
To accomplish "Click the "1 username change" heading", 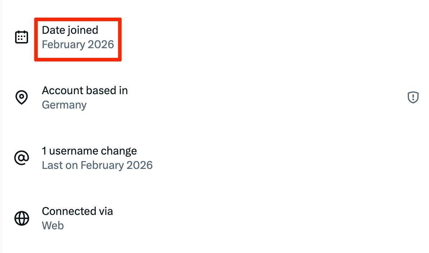I will coord(89,151).
